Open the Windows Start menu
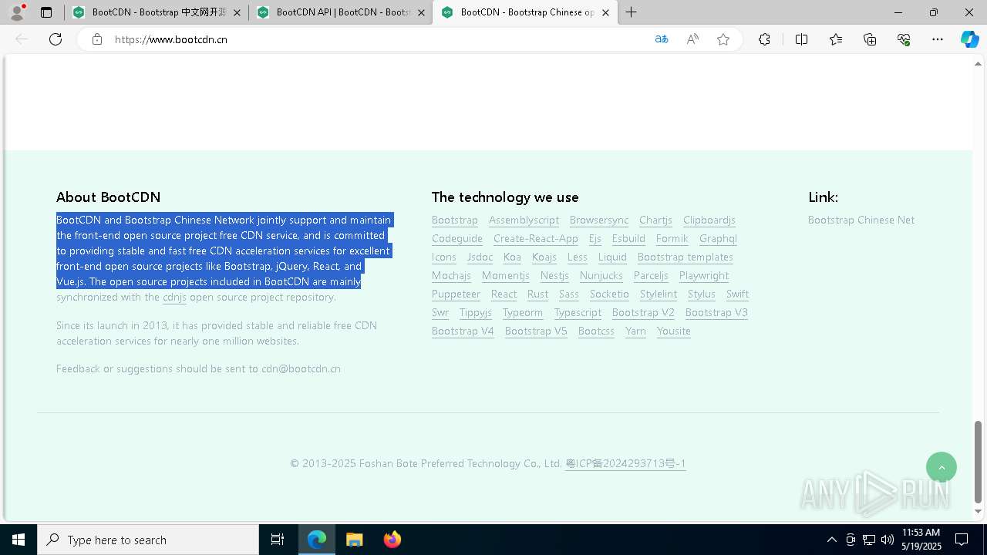987x555 pixels. [x=19, y=540]
